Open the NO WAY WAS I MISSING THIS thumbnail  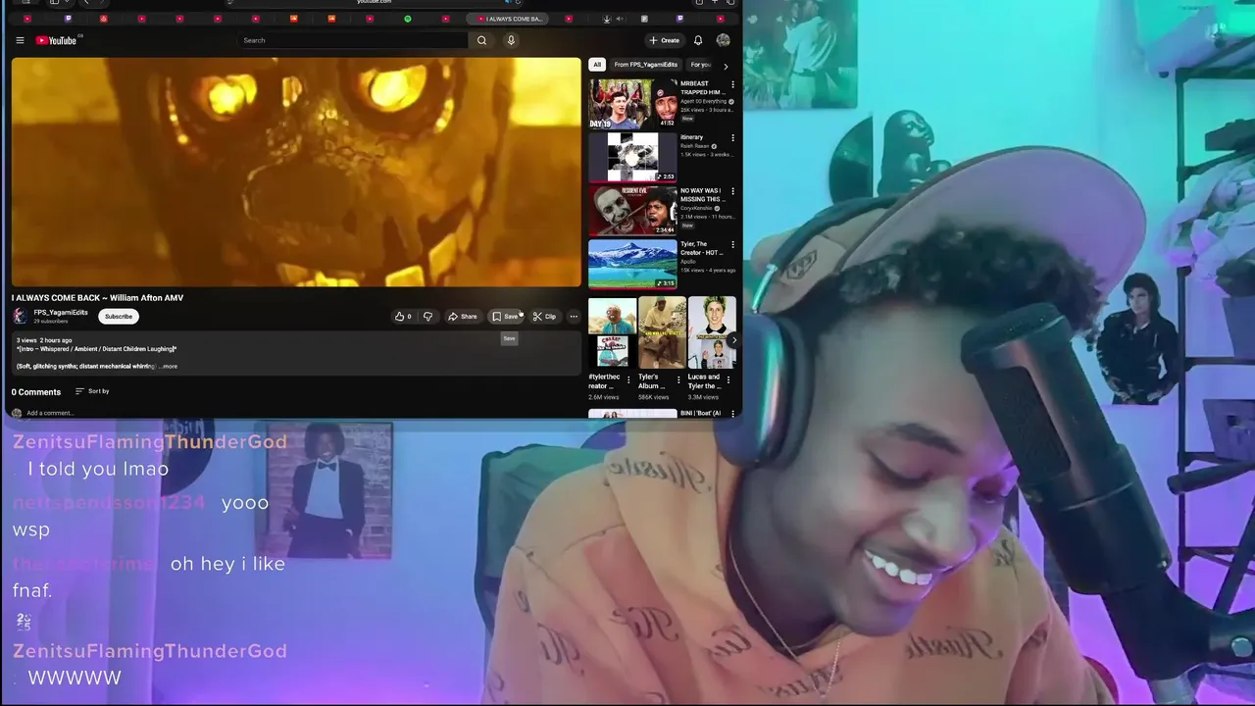click(x=632, y=210)
